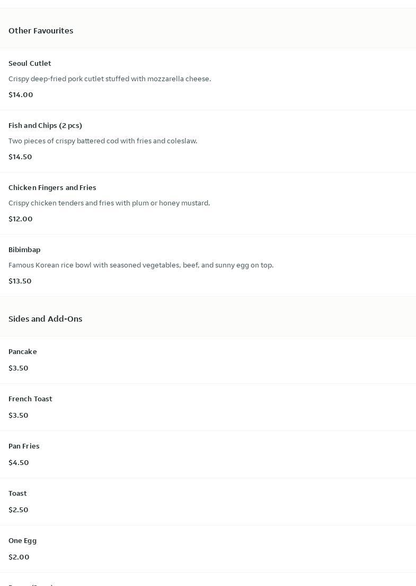Choose Chicken Fingers and Fries
This screenshot has width=416, height=586.
tap(52, 187)
